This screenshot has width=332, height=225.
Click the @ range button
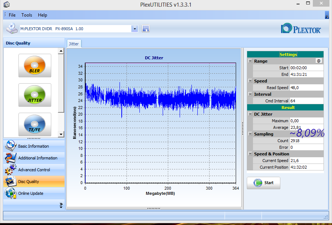click(319, 61)
